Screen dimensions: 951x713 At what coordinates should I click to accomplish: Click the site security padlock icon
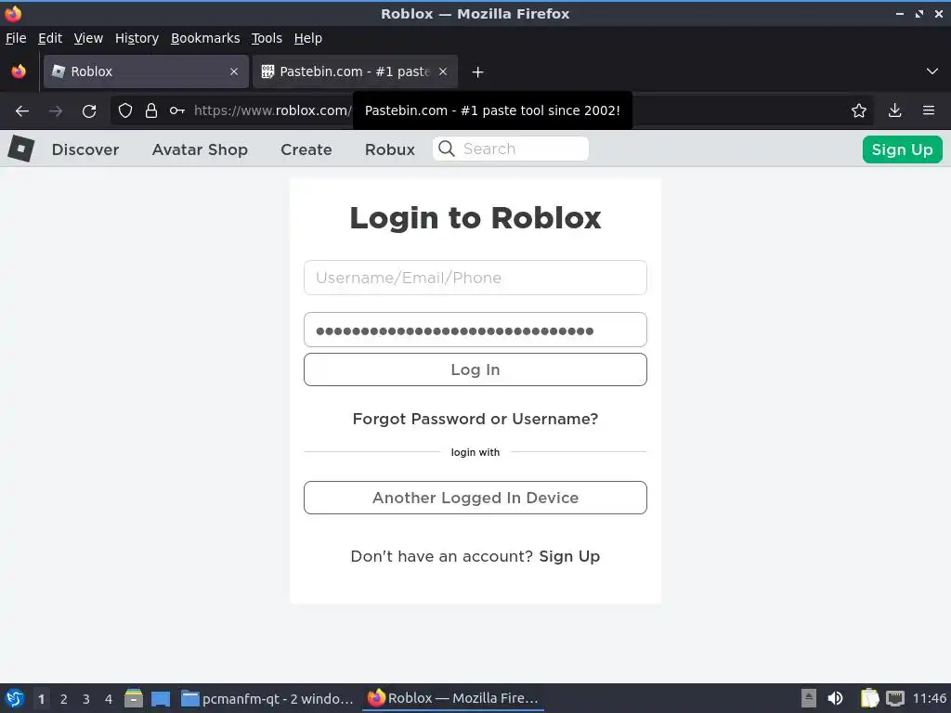click(x=151, y=111)
